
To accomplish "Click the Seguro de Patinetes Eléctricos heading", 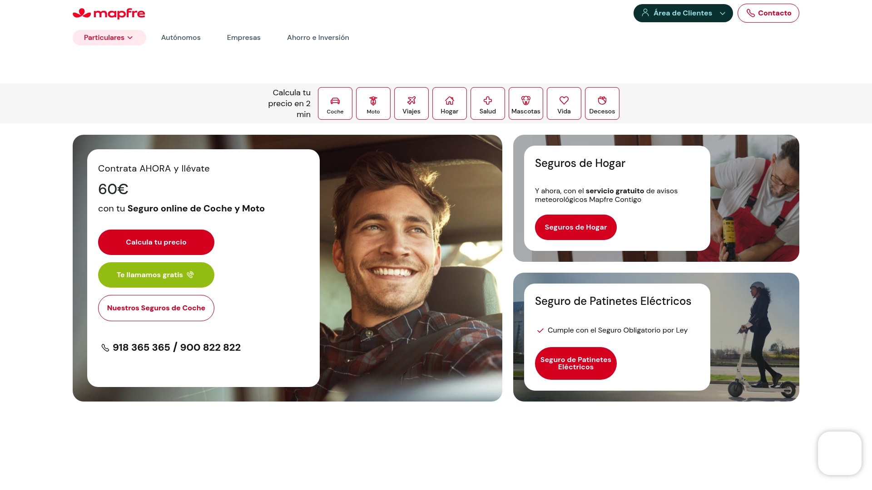I will tap(613, 301).
